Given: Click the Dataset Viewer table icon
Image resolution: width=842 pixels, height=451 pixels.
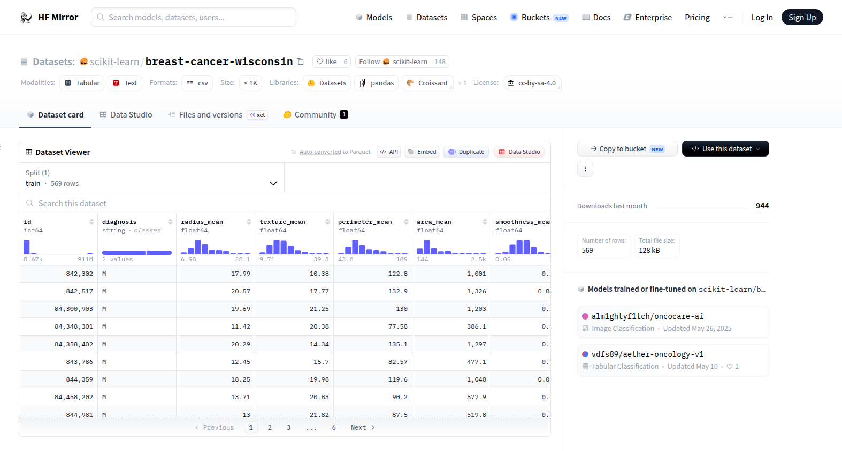Looking at the screenshot, I should point(29,152).
